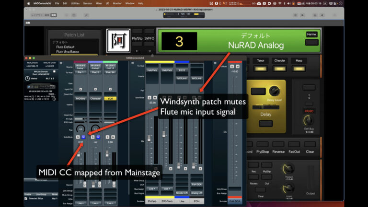Click the MainStage play button in the toolbar
This screenshot has height=207, width=368.
pos(302,15)
